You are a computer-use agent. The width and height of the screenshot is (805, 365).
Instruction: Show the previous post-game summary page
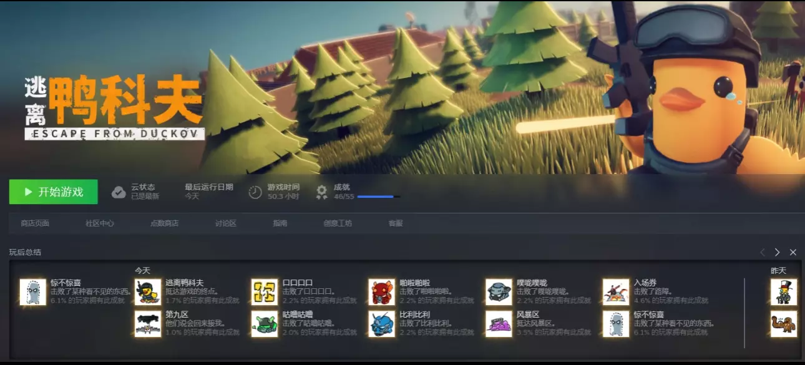point(762,252)
